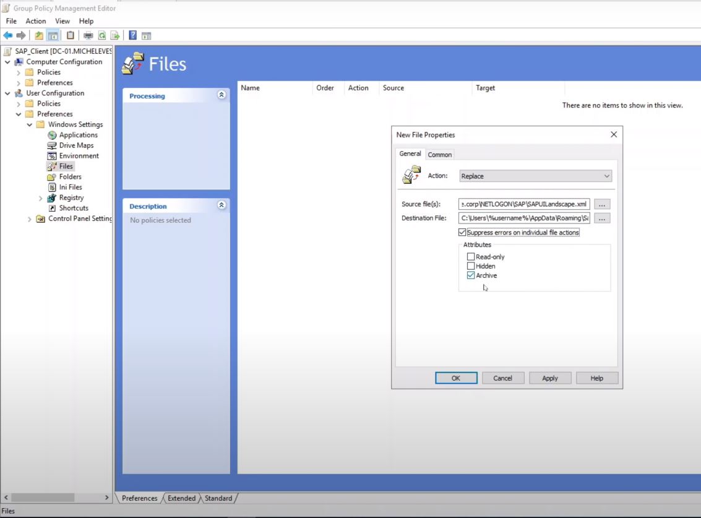The width and height of the screenshot is (701, 518).
Task: Switch to the Common tab
Action: (439, 154)
